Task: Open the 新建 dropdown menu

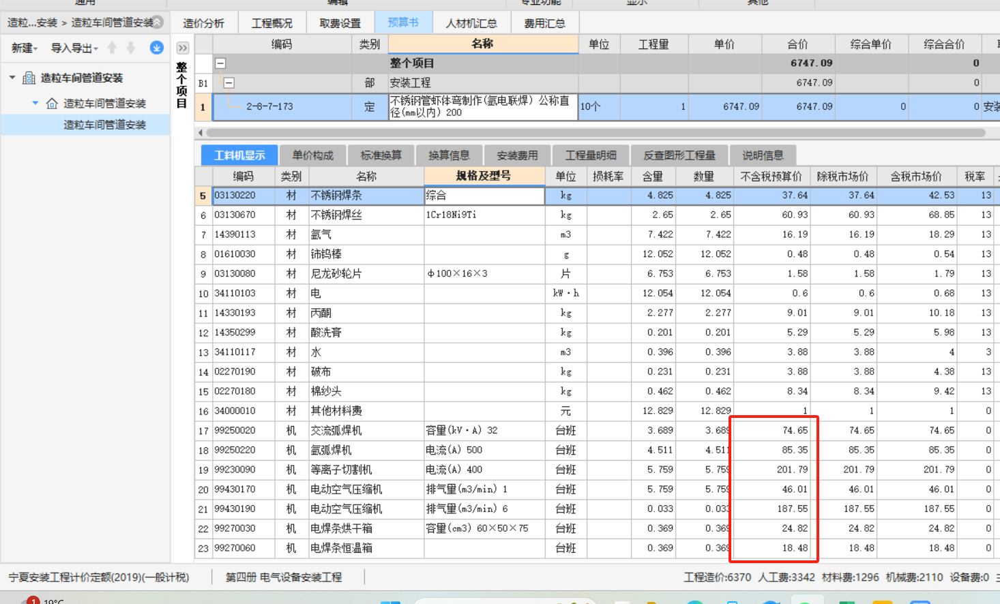Action: pos(25,48)
